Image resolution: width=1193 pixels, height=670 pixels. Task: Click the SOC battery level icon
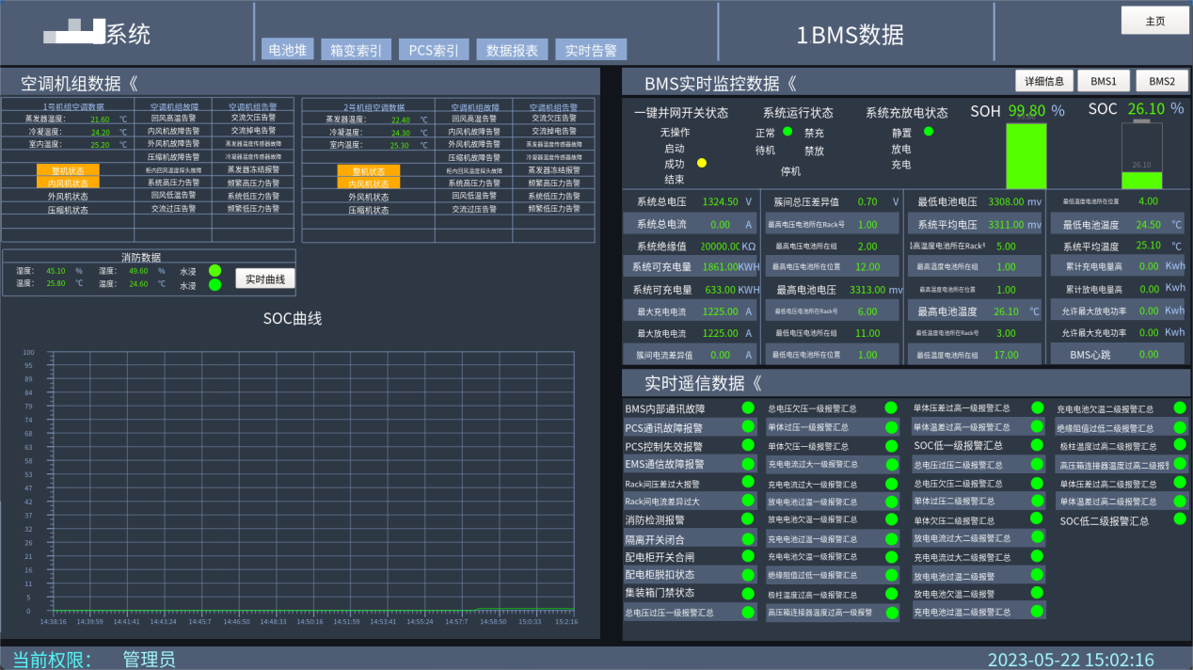coord(1141,155)
